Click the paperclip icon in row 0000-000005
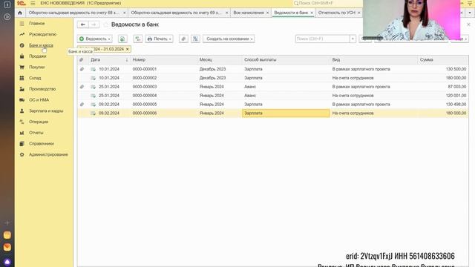 82,104
